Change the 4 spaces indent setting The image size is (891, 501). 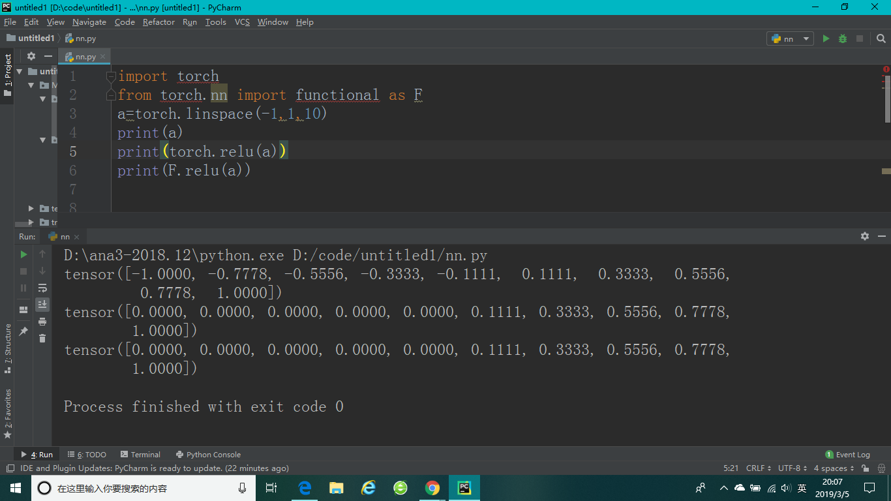(834, 468)
